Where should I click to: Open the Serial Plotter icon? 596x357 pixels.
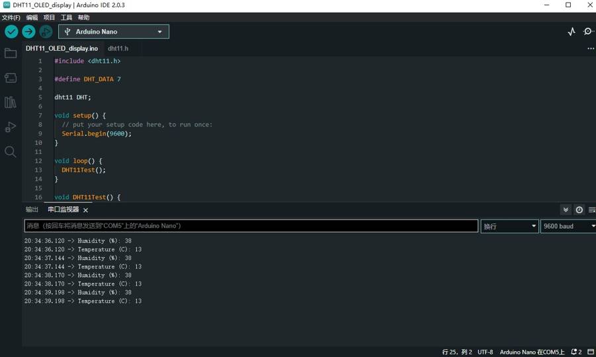[572, 32]
